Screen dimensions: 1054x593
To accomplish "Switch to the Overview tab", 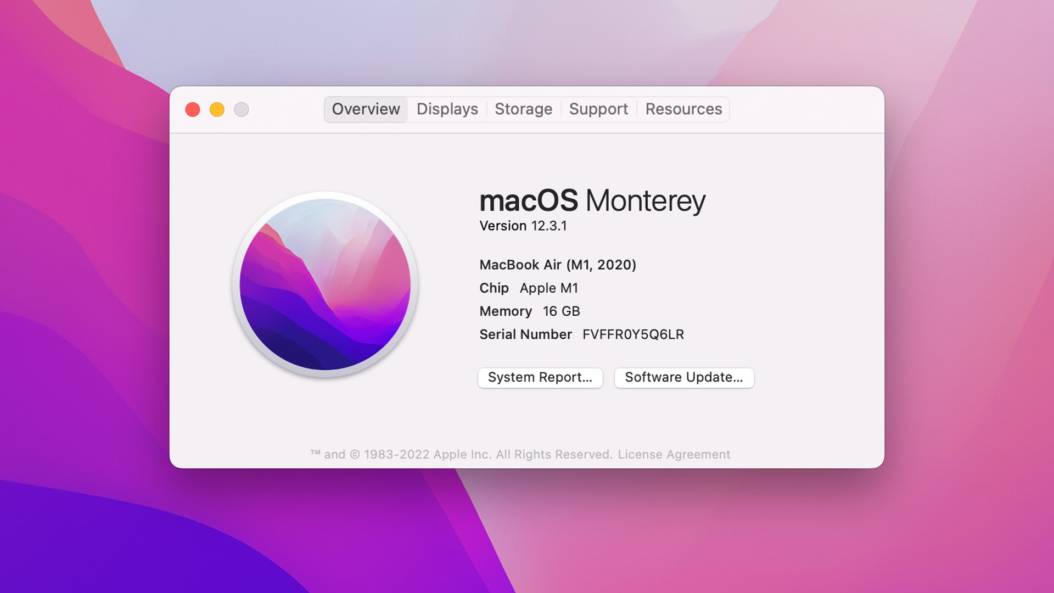I will [x=366, y=109].
